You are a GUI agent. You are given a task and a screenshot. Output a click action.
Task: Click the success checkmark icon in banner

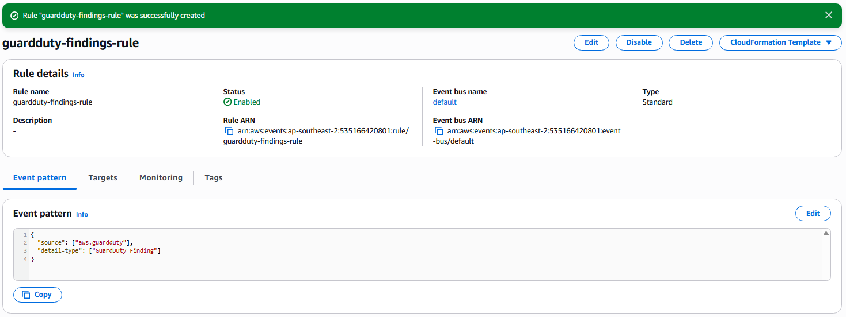tap(14, 16)
